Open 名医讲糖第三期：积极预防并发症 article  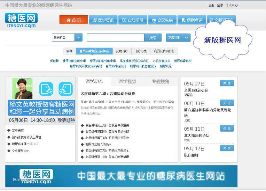pos(107,138)
